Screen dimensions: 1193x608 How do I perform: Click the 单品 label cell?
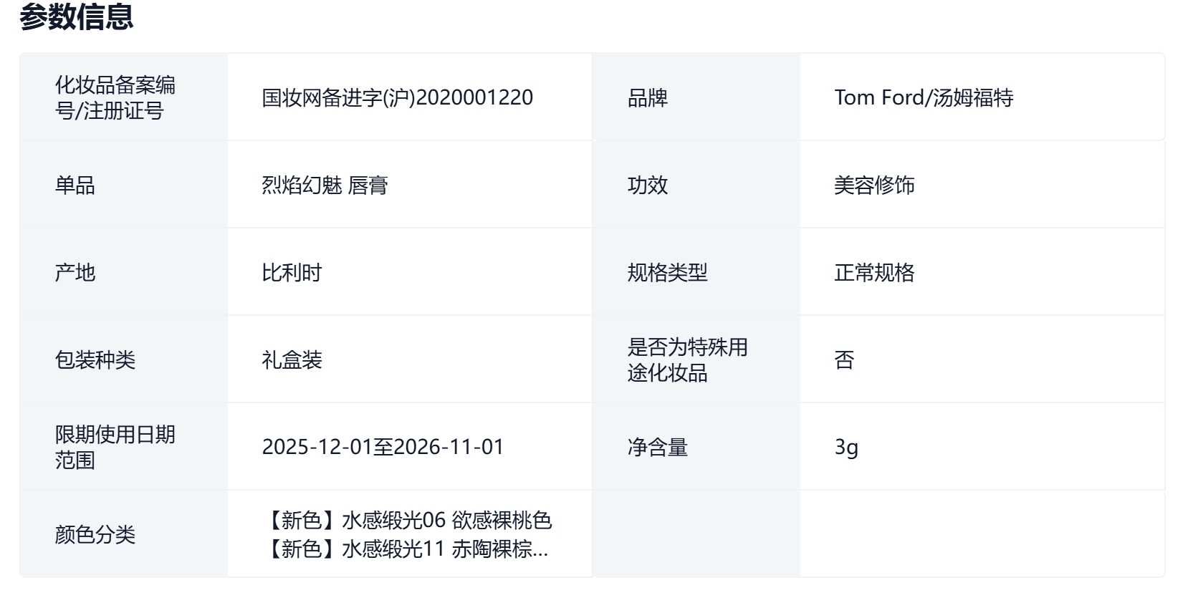click(x=75, y=185)
